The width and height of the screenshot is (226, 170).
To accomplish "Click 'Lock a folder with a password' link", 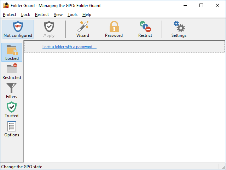I will click(x=69, y=47).
